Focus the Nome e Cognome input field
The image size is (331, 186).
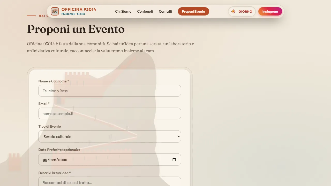pyautogui.click(x=110, y=91)
